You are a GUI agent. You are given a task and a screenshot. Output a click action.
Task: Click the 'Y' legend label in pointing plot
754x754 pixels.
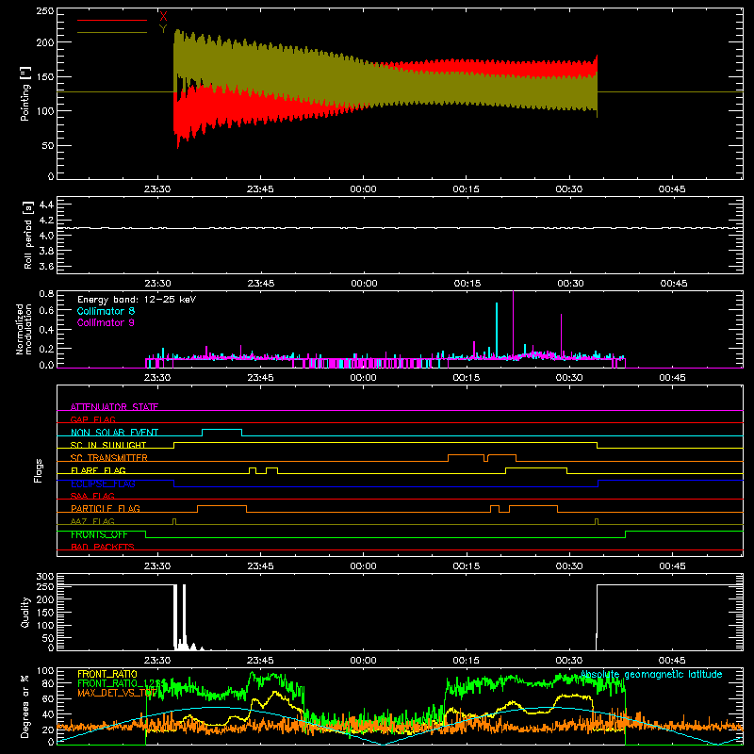coord(163,29)
